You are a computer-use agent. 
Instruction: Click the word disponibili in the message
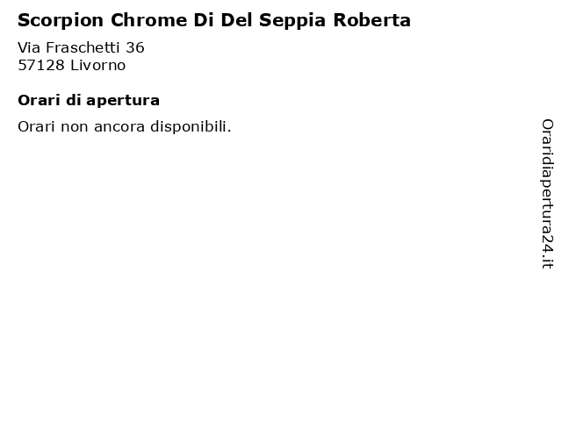[190, 127]
